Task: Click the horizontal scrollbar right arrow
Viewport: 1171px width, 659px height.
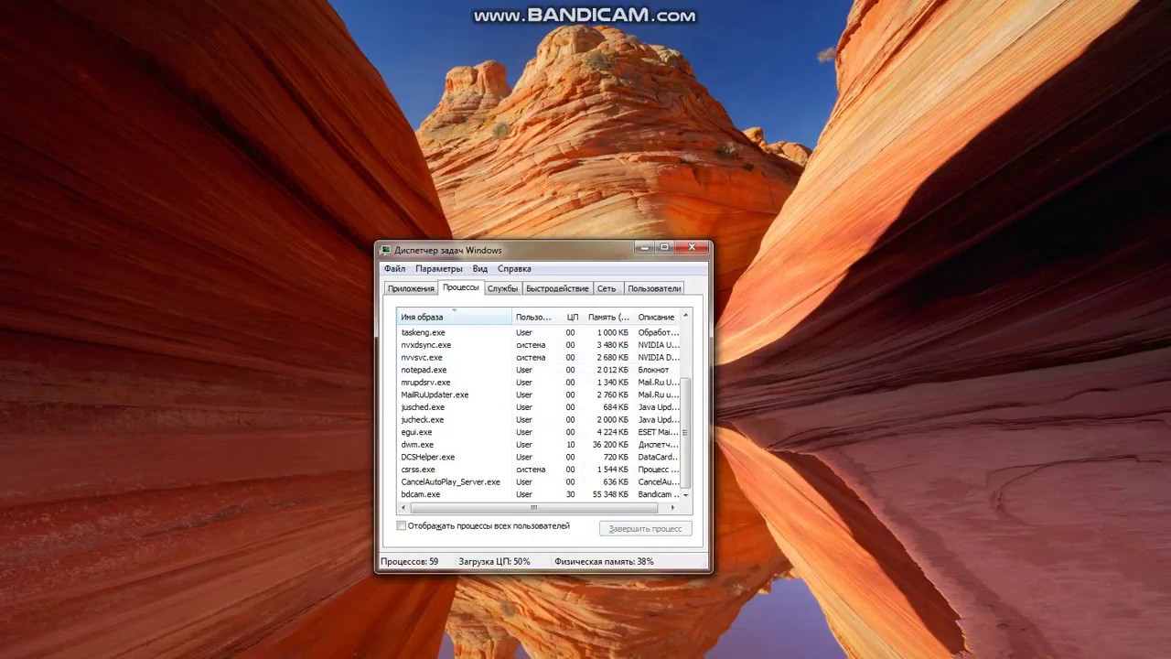Action: [673, 508]
